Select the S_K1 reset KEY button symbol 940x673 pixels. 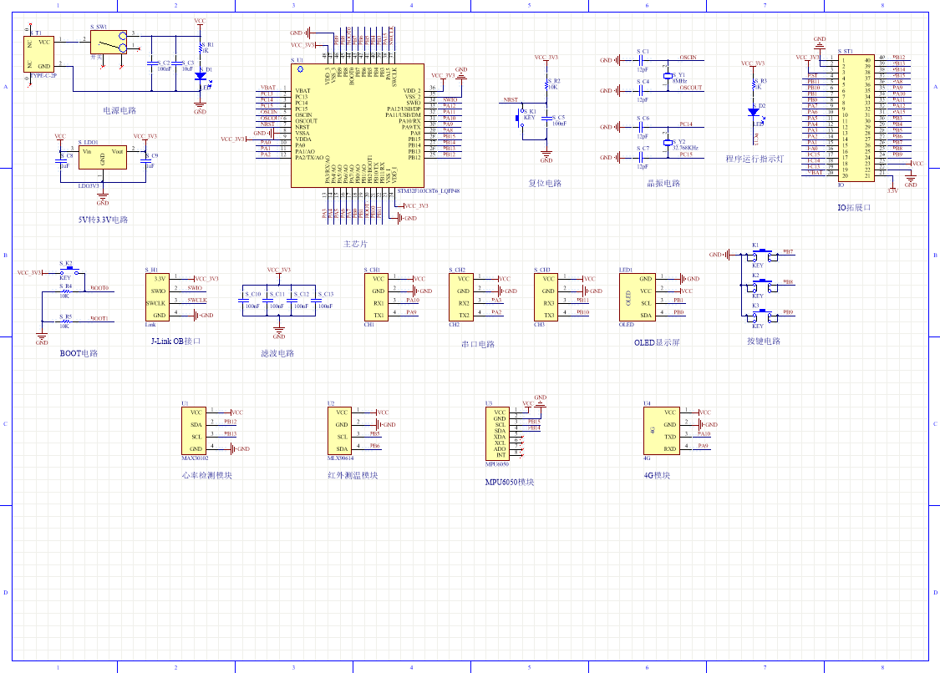click(x=521, y=118)
